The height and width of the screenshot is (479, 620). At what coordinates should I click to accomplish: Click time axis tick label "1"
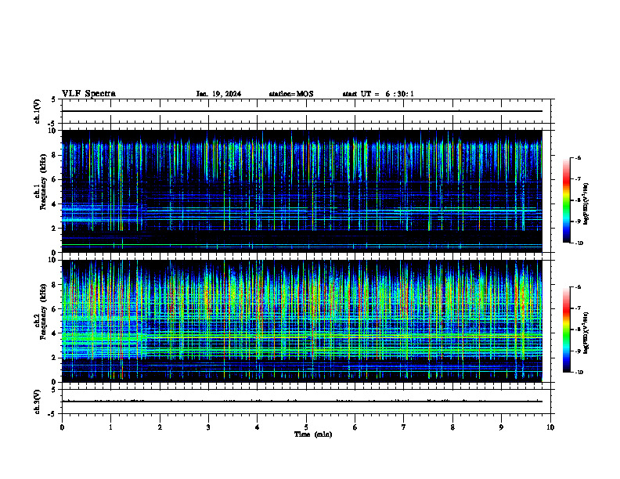[110, 427]
